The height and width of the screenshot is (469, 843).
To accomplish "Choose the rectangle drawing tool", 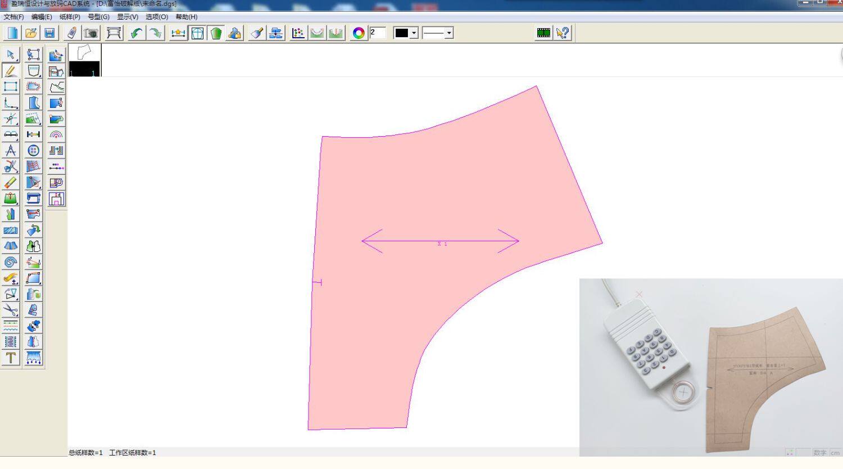I will (11, 87).
